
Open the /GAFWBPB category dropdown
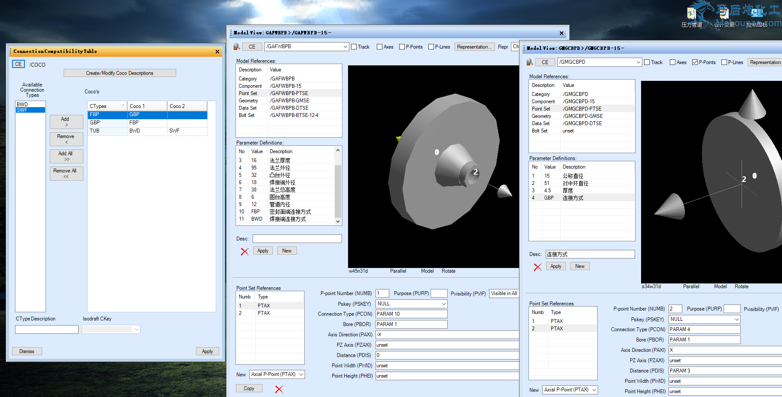(345, 46)
